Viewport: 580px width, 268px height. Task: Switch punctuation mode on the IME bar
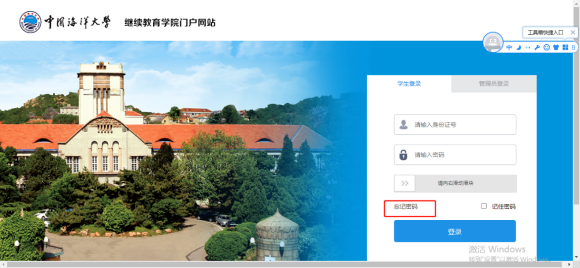pos(528,48)
